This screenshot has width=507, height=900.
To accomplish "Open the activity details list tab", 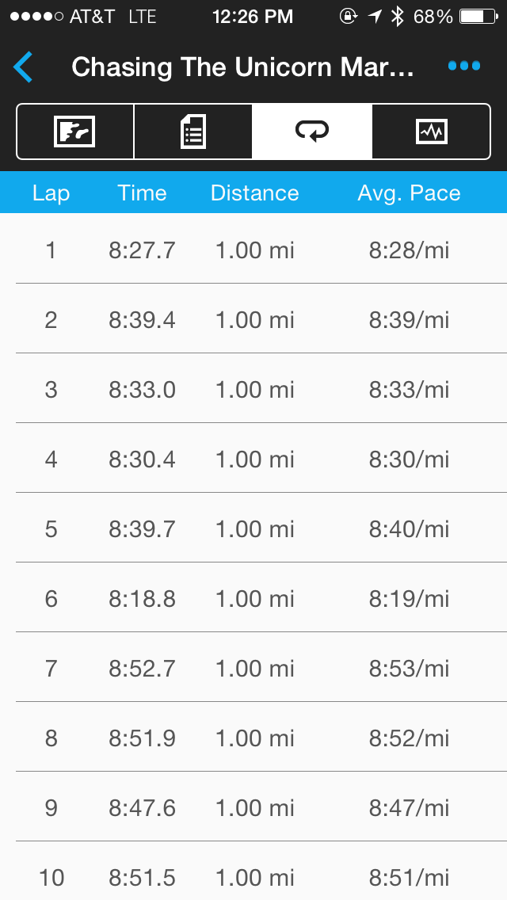I will click(193, 132).
